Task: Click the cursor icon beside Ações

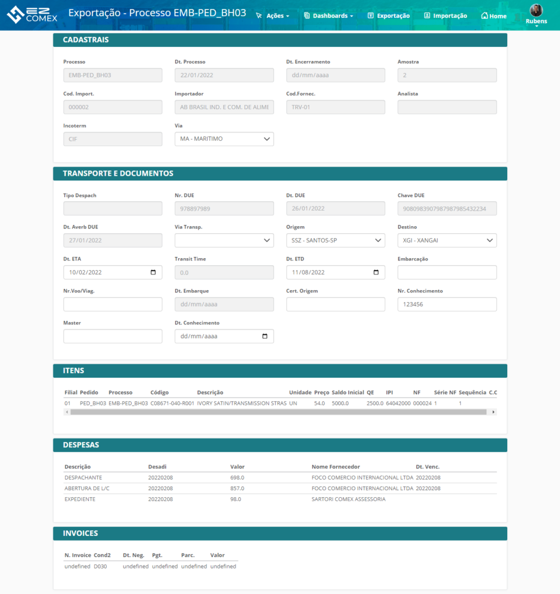Action: click(x=259, y=16)
